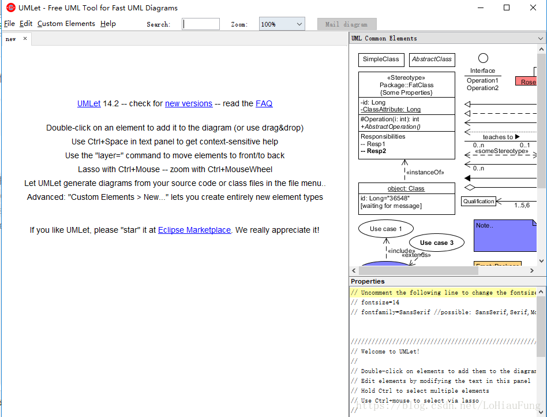Click the palette scroll left arrow

tap(354, 270)
